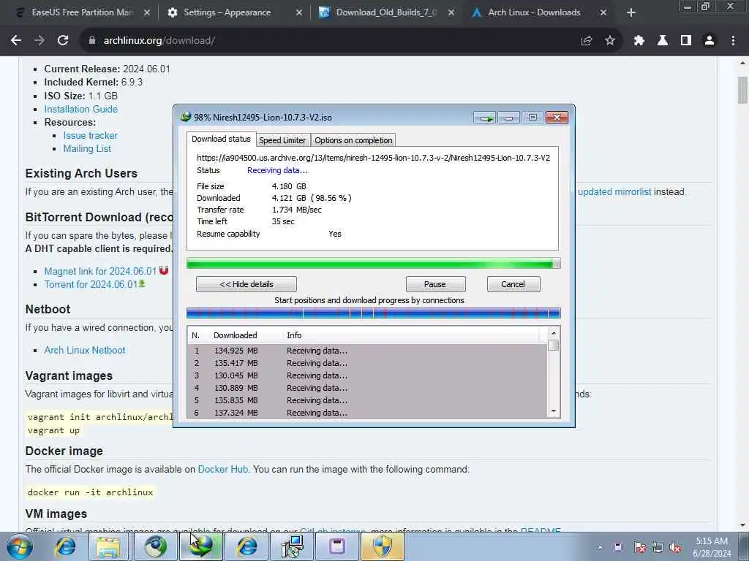Open the second Internet Explorer taskbar icon
This screenshot has width=749, height=561.
(247, 546)
